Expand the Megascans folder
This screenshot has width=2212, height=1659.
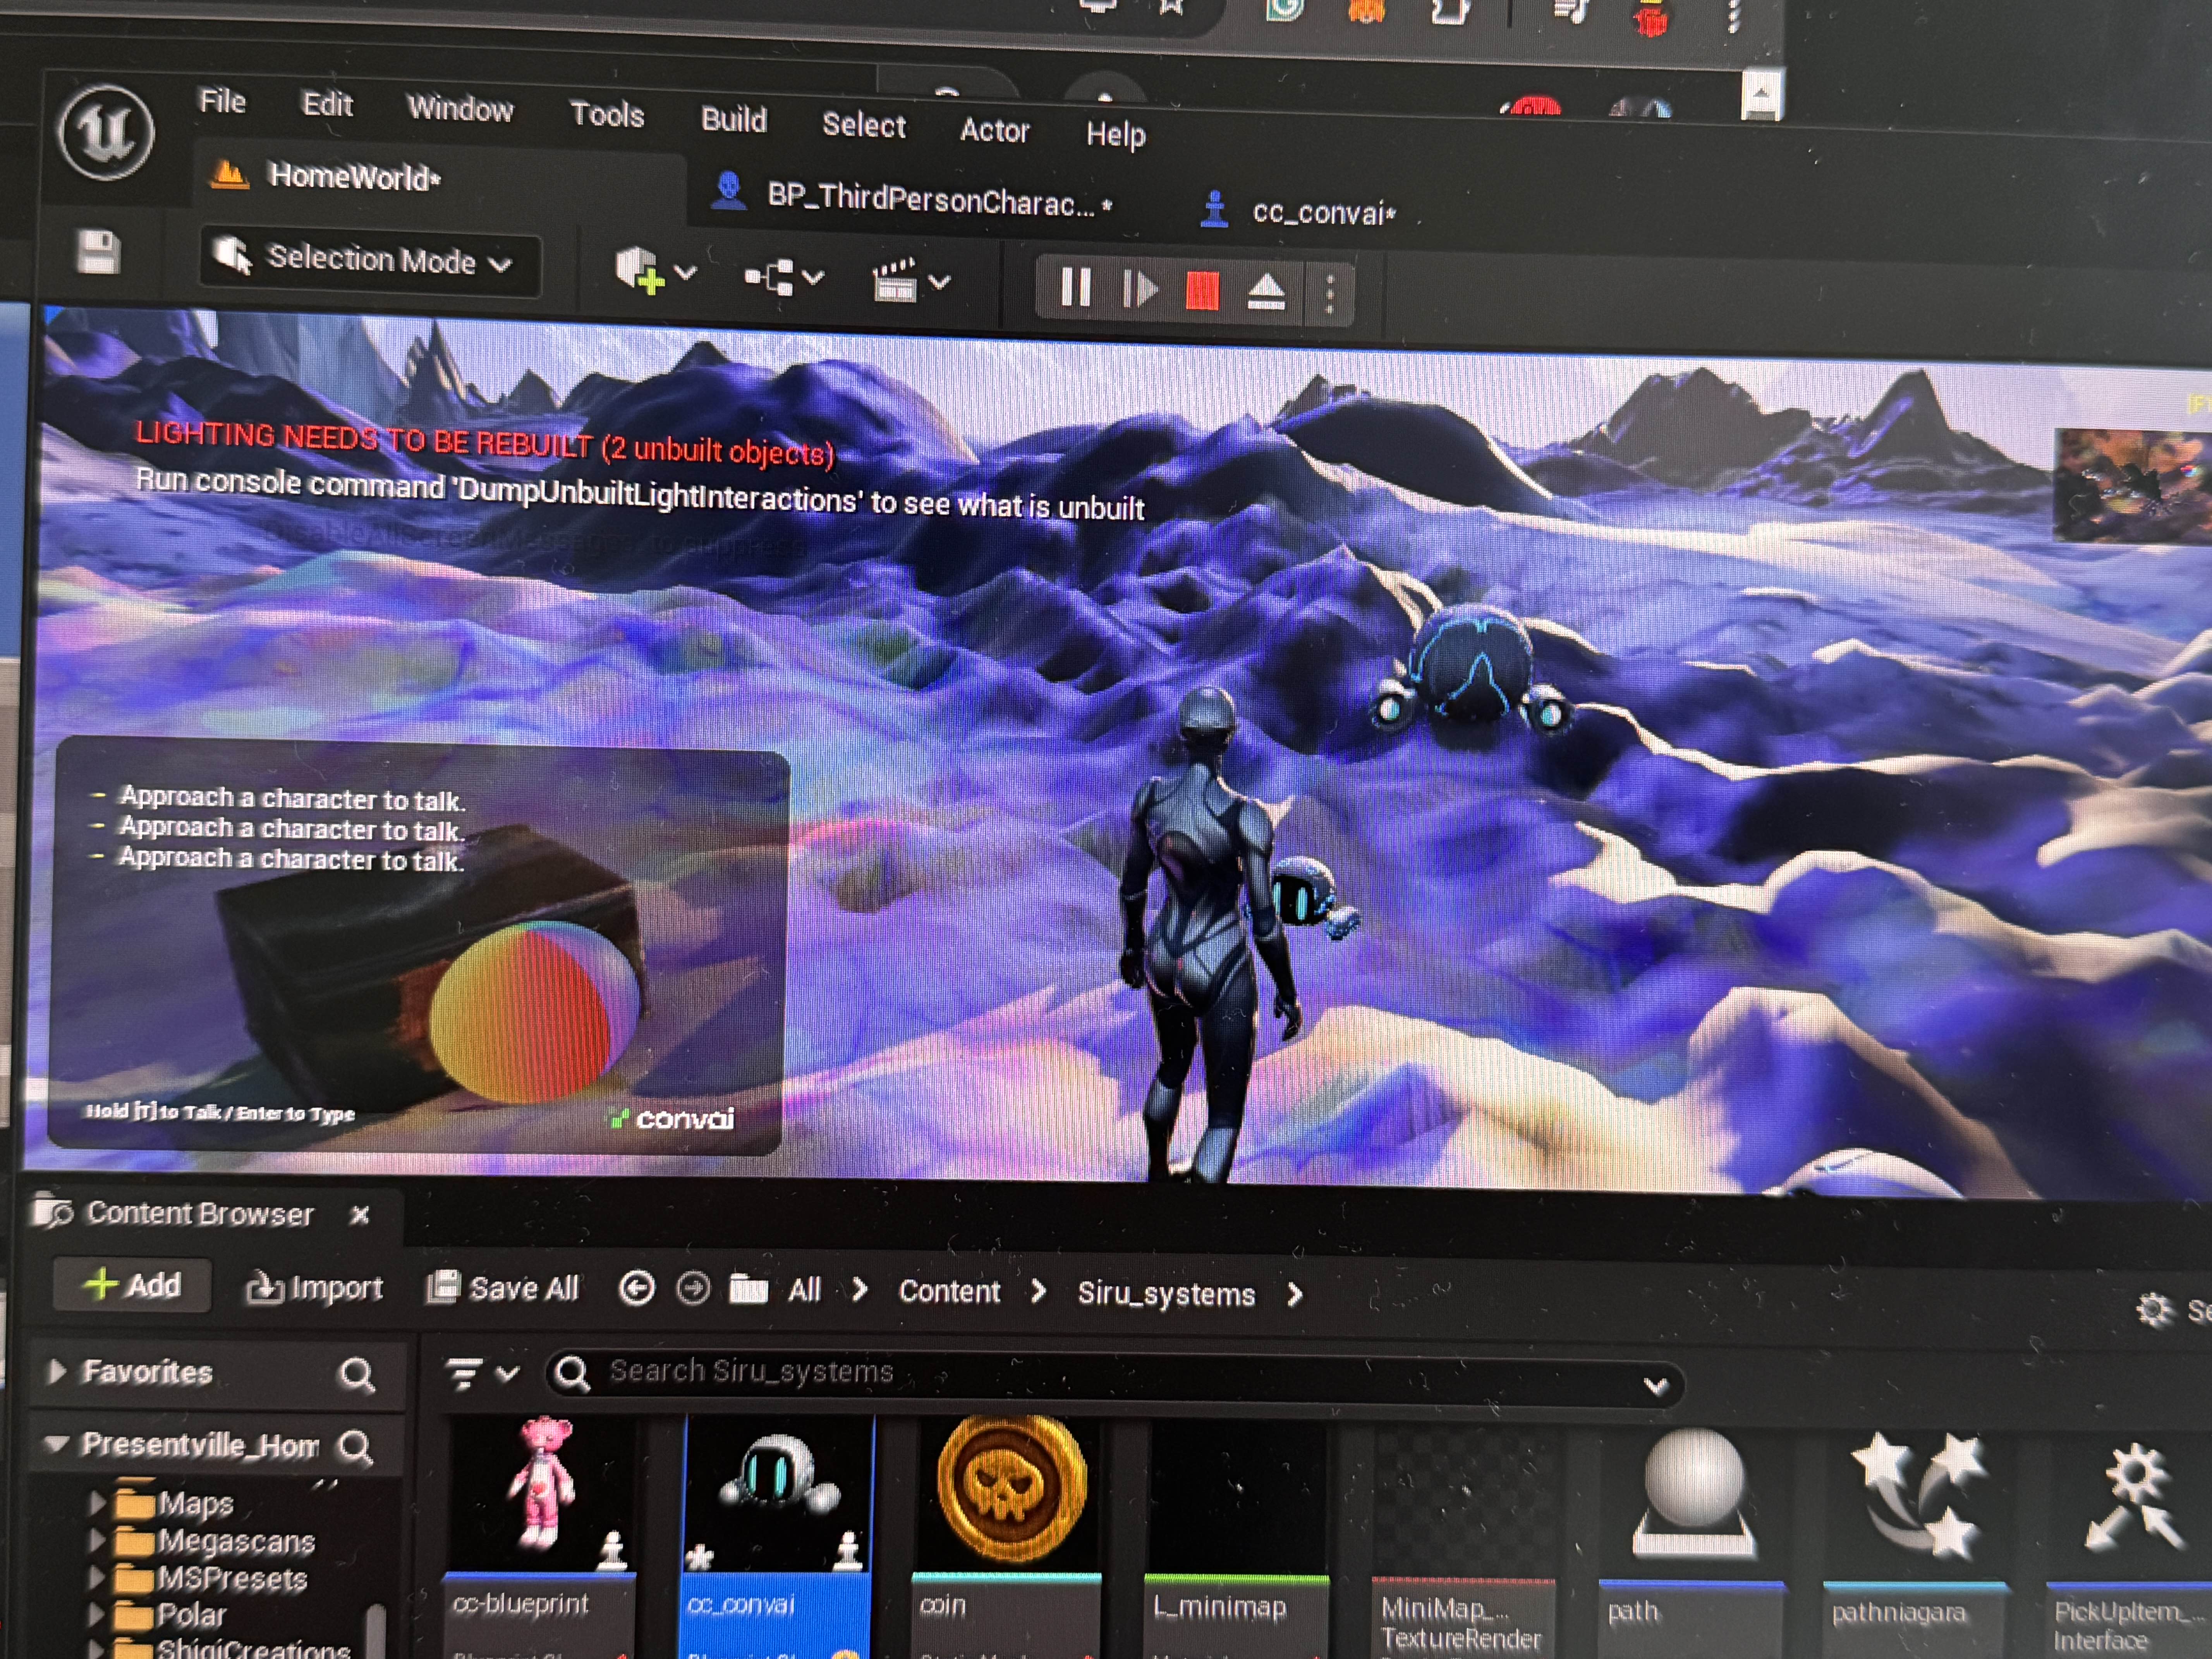click(x=97, y=1540)
